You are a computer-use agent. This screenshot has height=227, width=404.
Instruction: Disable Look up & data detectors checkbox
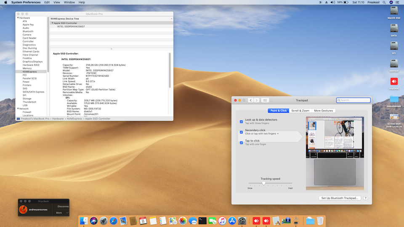(242, 121)
